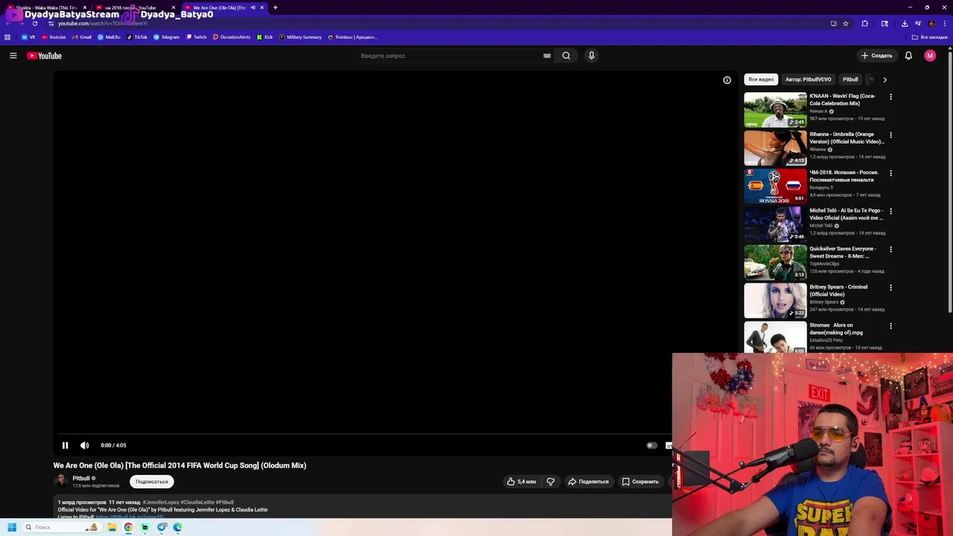Image resolution: width=953 pixels, height=536 pixels.
Task: Click the search magnifier button
Action: (x=567, y=56)
